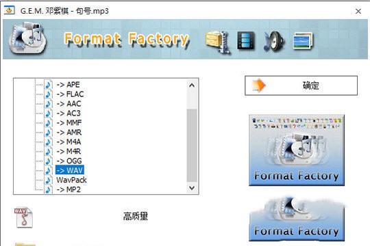370x246 pixels.
Task: Click the music note icon beside AAC
Action: [49, 104]
